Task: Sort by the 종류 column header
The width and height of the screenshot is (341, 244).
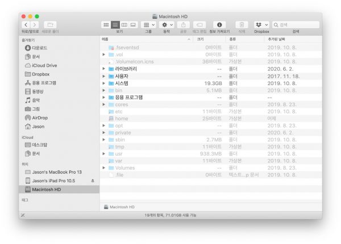Action: coord(245,39)
